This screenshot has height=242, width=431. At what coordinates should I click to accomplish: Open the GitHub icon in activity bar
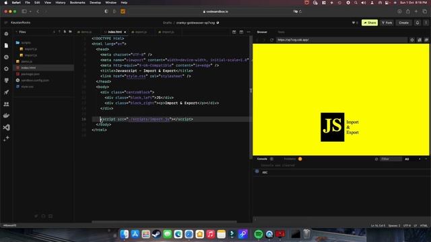pos(6,81)
